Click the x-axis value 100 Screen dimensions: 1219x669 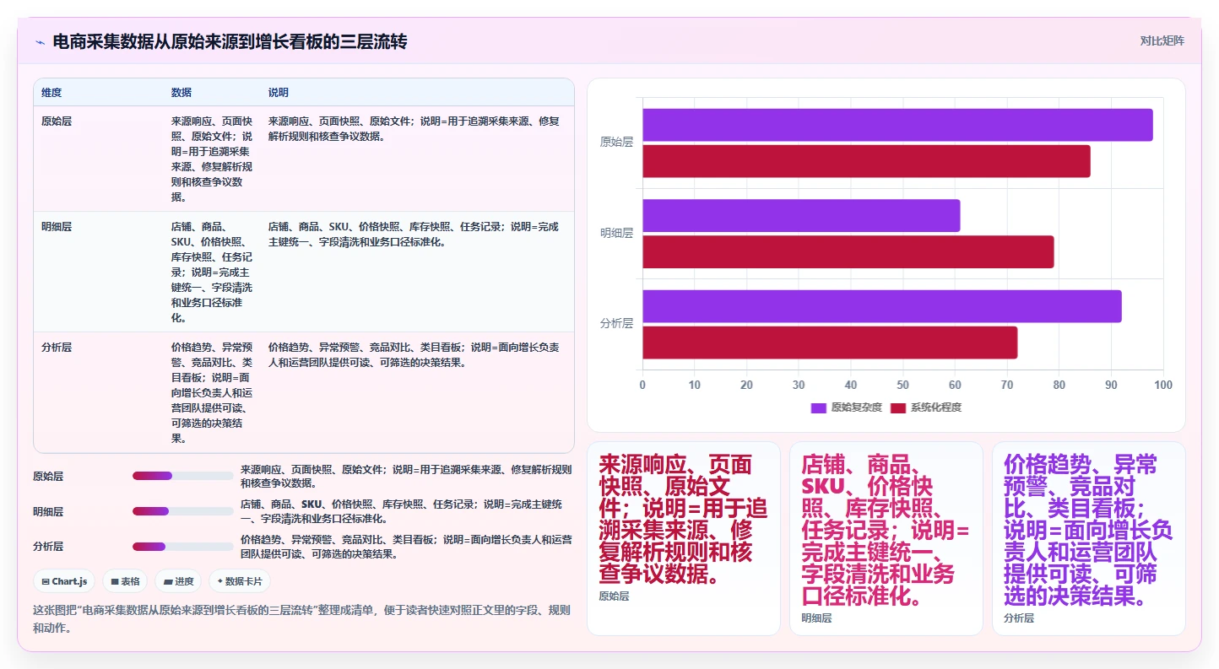click(1163, 385)
